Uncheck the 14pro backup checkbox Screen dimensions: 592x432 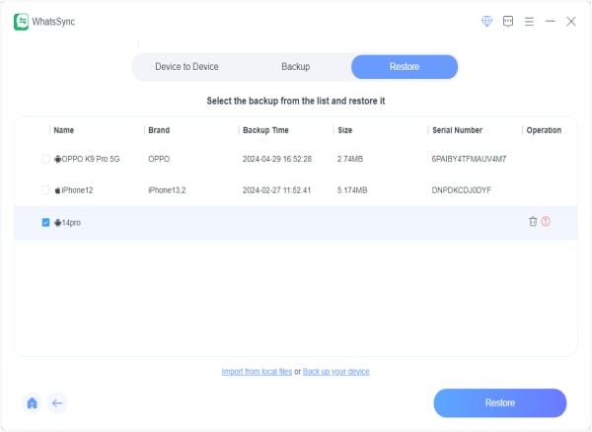coord(45,222)
